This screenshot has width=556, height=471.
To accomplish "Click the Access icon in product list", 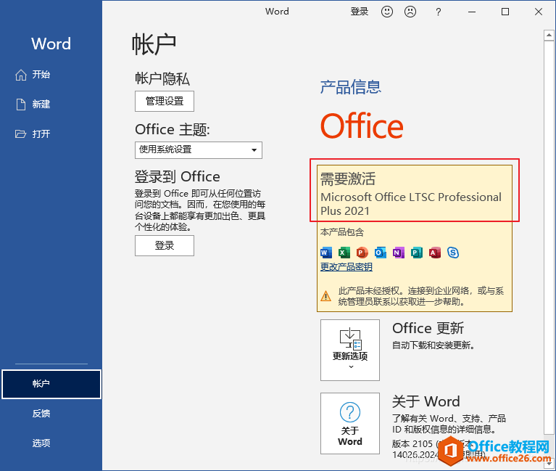I will [434, 253].
